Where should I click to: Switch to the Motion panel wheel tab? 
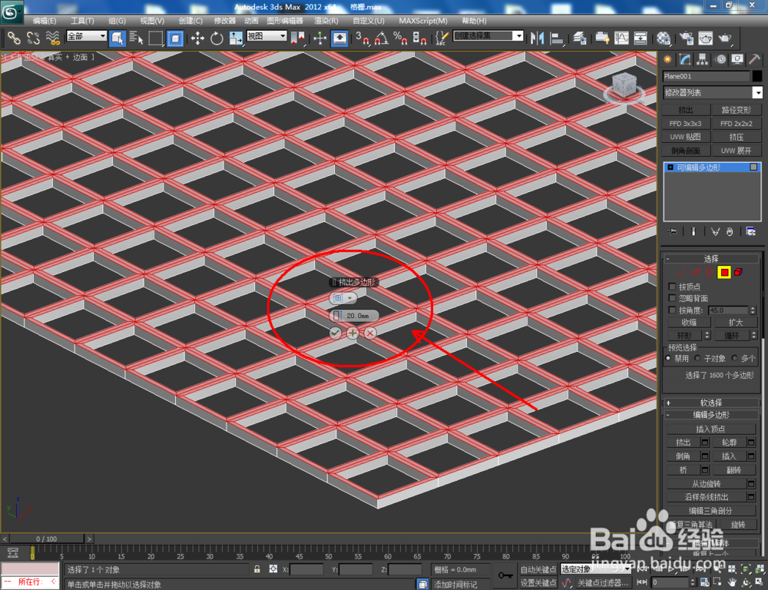(x=720, y=59)
